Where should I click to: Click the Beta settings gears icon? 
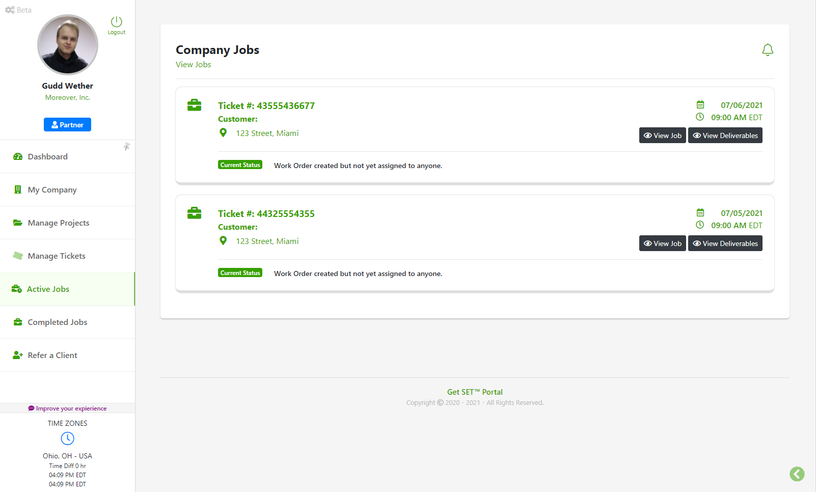[x=10, y=10]
